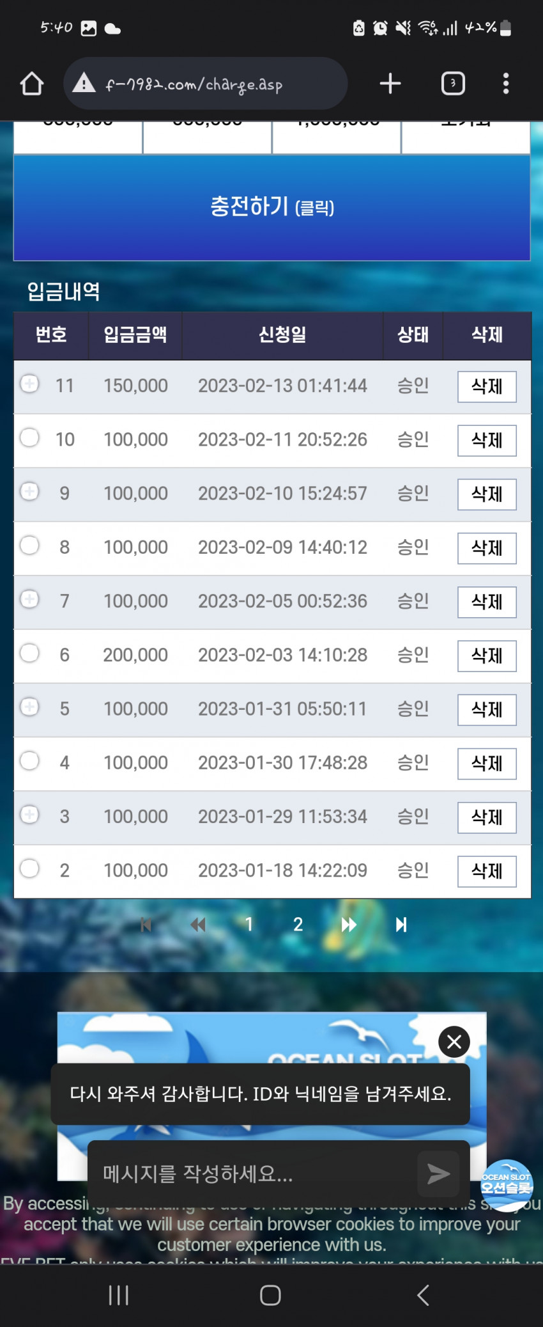Viewport: 543px width, 1327px height.
Task: Tap the browser home icon
Action: point(32,84)
